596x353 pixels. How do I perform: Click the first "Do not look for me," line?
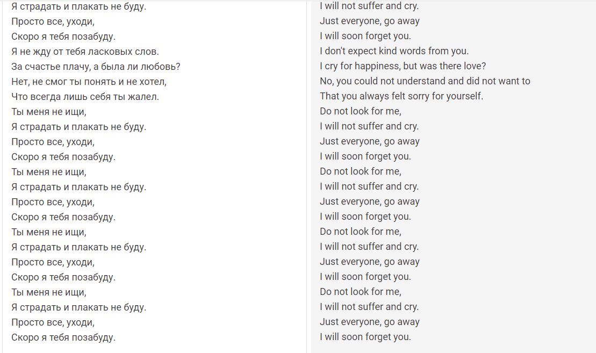[360, 111]
